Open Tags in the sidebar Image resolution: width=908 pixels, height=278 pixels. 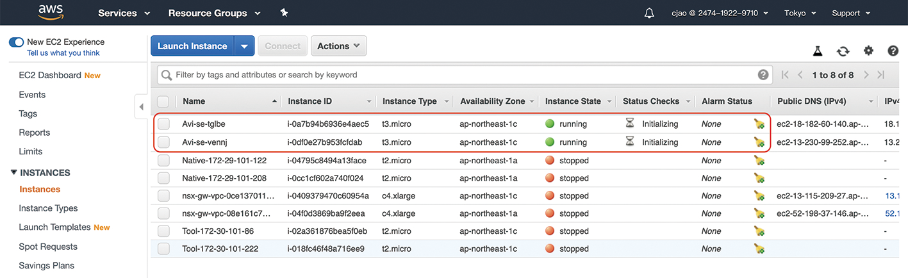tap(28, 113)
